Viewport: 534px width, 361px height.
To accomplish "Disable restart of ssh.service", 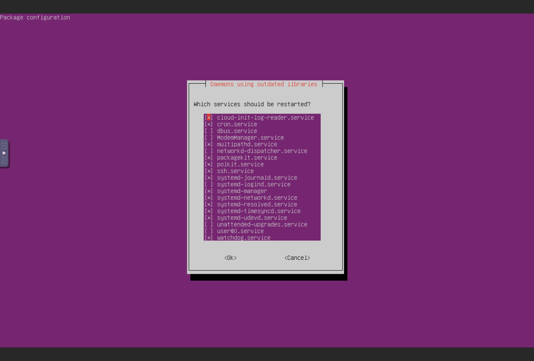I will tap(209, 171).
